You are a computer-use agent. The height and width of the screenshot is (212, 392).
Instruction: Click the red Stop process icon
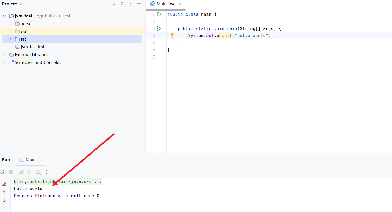point(10,172)
